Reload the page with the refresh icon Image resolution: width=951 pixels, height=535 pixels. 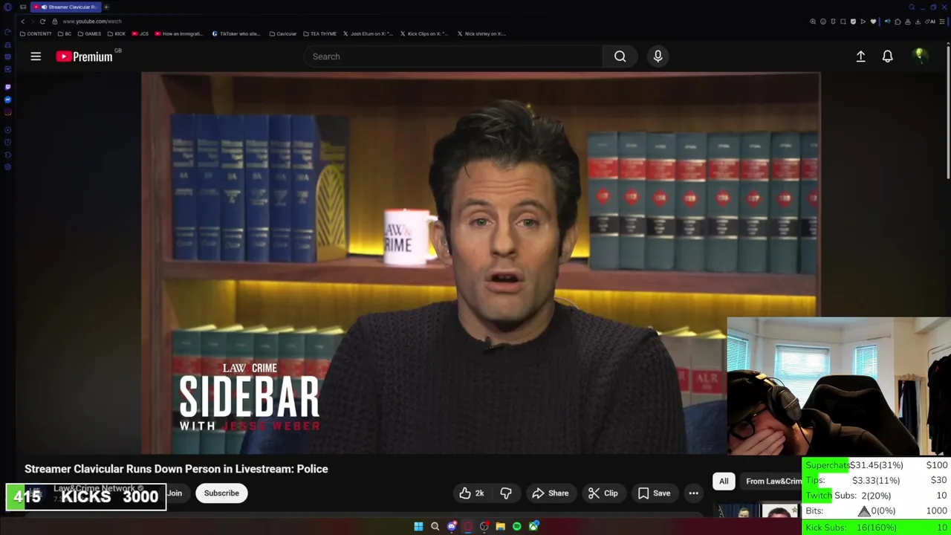click(42, 22)
